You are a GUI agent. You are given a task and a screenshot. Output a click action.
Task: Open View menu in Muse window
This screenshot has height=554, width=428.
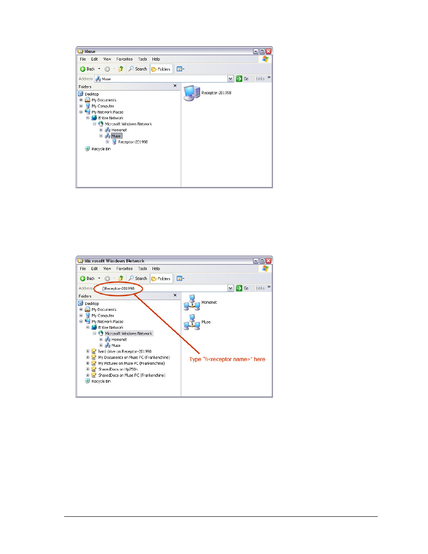click(107, 59)
